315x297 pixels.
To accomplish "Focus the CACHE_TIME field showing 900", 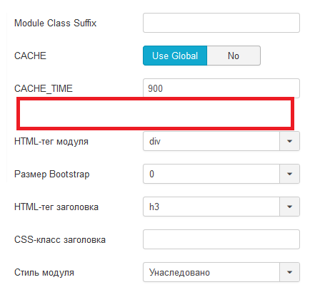I will point(221,88).
